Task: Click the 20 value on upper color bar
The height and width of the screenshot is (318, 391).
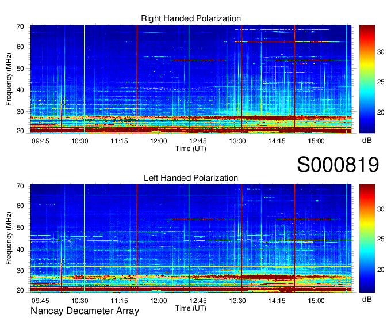Action: tap(381, 112)
